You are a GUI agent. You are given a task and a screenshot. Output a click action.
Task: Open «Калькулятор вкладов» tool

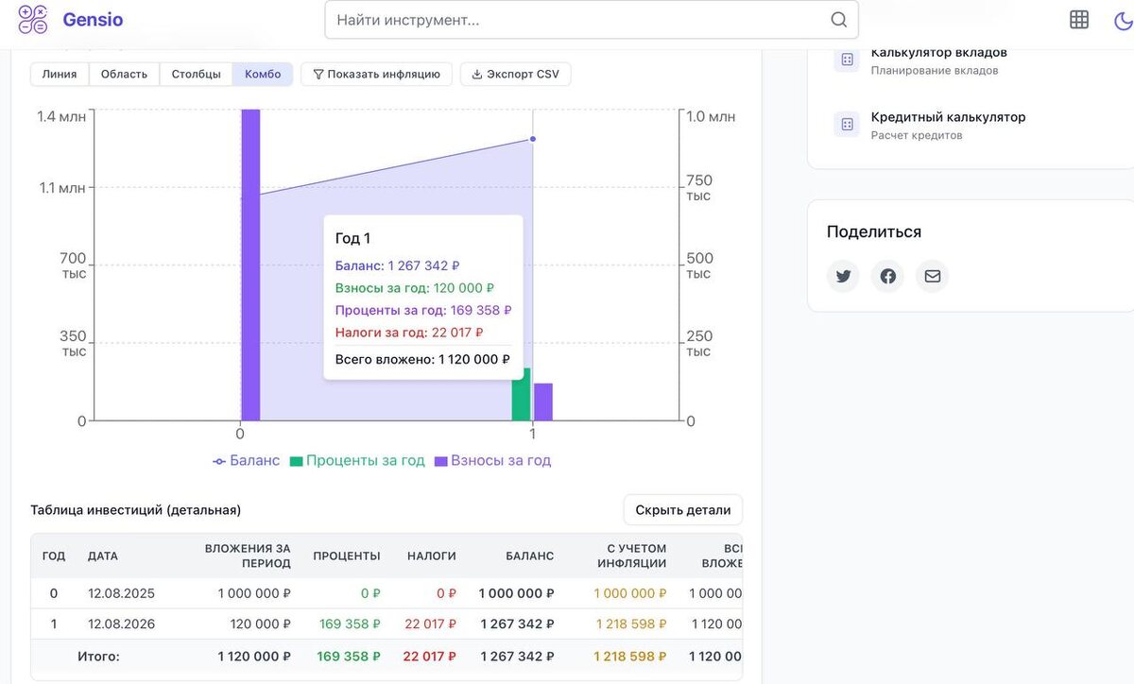pyautogui.click(x=939, y=60)
